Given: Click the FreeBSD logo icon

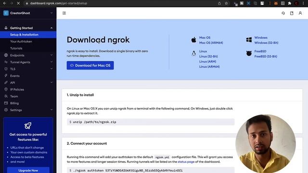Looking at the screenshot, I should tap(249, 53).
